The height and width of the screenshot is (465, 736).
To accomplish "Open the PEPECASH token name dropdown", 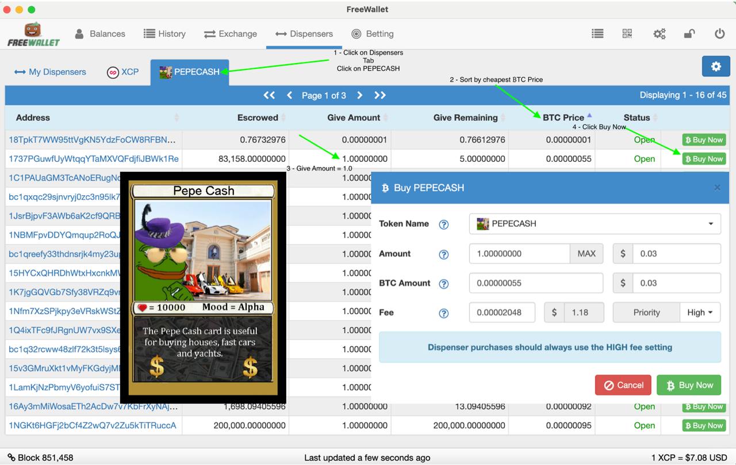I will (595, 224).
